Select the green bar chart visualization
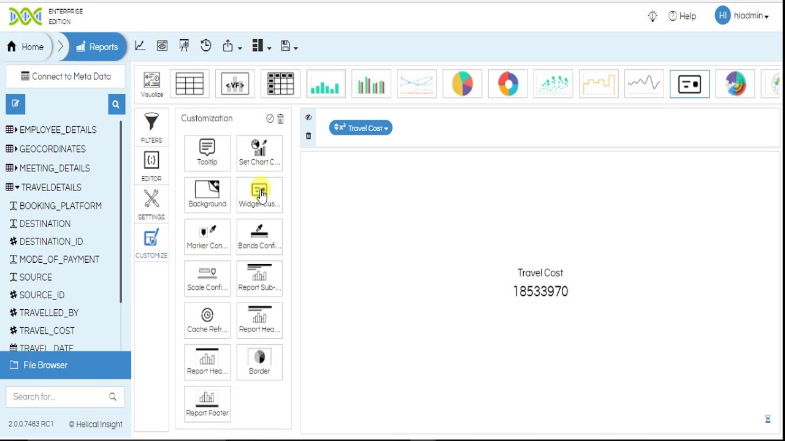The height and width of the screenshot is (441, 785). pos(326,84)
